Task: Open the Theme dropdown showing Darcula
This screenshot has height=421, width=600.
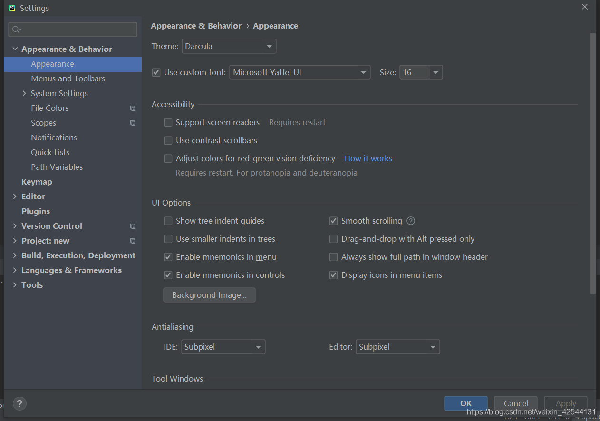Action: click(229, 46)
